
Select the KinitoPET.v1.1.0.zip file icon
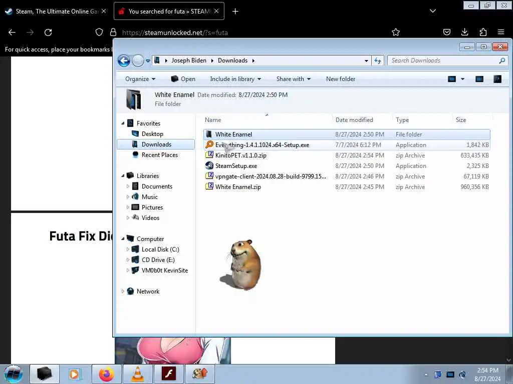(x=209, y=155)
